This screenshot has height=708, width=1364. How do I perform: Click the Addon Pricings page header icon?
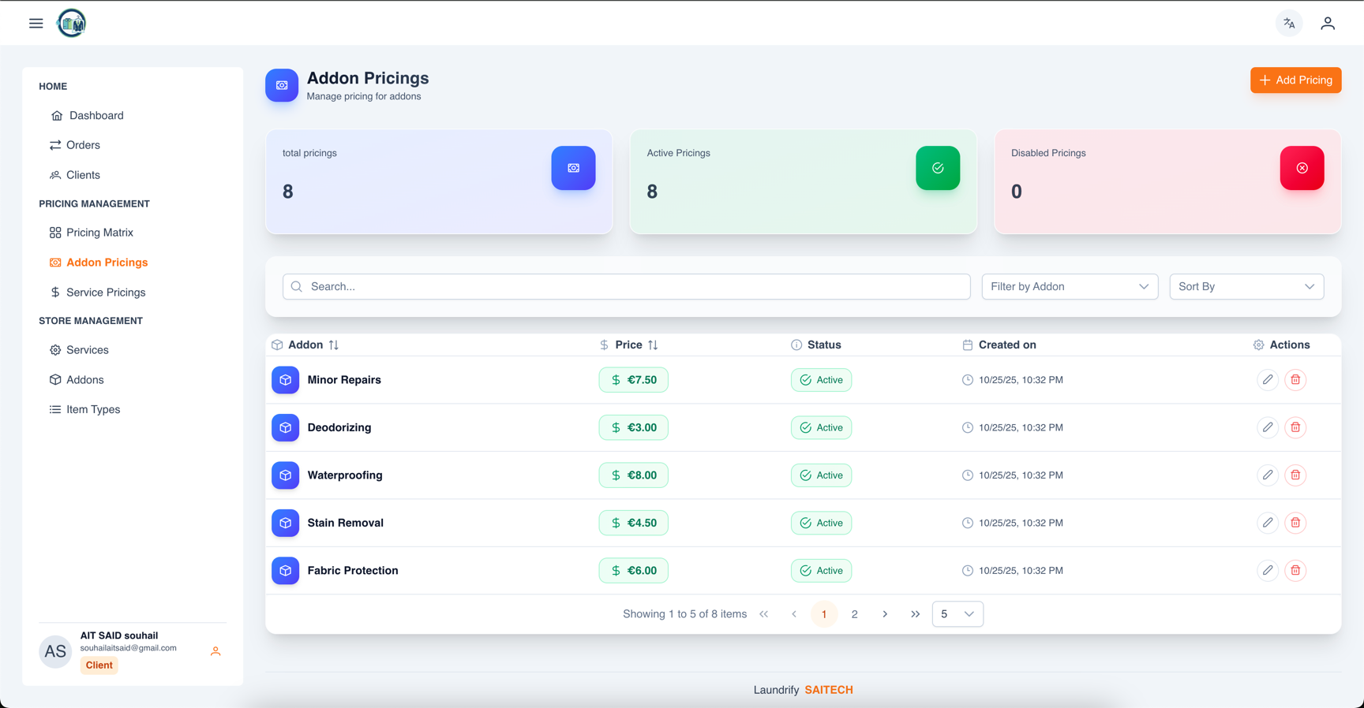[x=282, y=85]
